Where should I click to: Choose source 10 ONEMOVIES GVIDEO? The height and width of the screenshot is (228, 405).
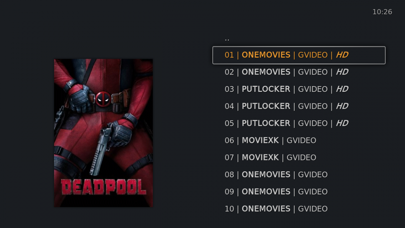pos(299,209)
